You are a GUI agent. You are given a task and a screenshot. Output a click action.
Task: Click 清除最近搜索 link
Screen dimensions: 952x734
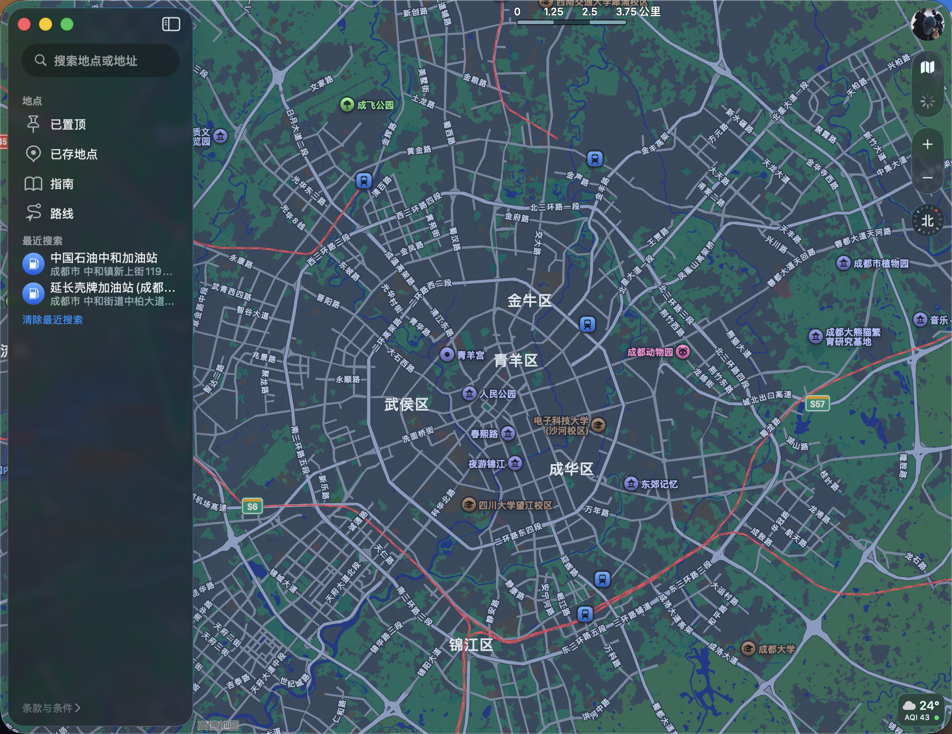53,320
